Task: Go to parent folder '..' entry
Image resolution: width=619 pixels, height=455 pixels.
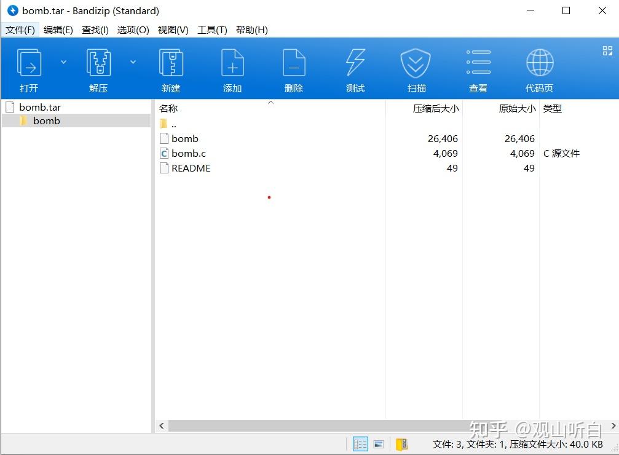Action: (x=168, y=124)
